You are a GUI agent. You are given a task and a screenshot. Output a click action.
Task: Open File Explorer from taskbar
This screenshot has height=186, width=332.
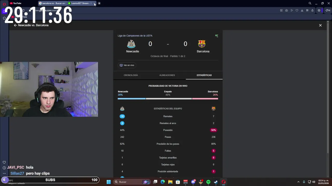pos(170,182)
